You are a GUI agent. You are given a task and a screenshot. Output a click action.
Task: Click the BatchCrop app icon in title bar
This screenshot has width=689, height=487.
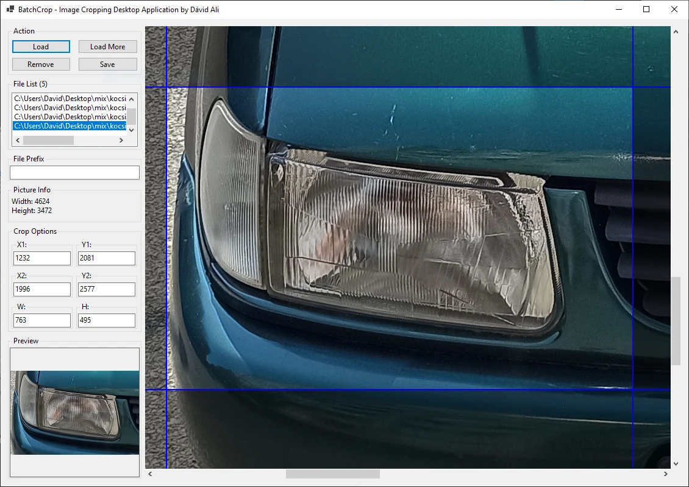[10, 9]
